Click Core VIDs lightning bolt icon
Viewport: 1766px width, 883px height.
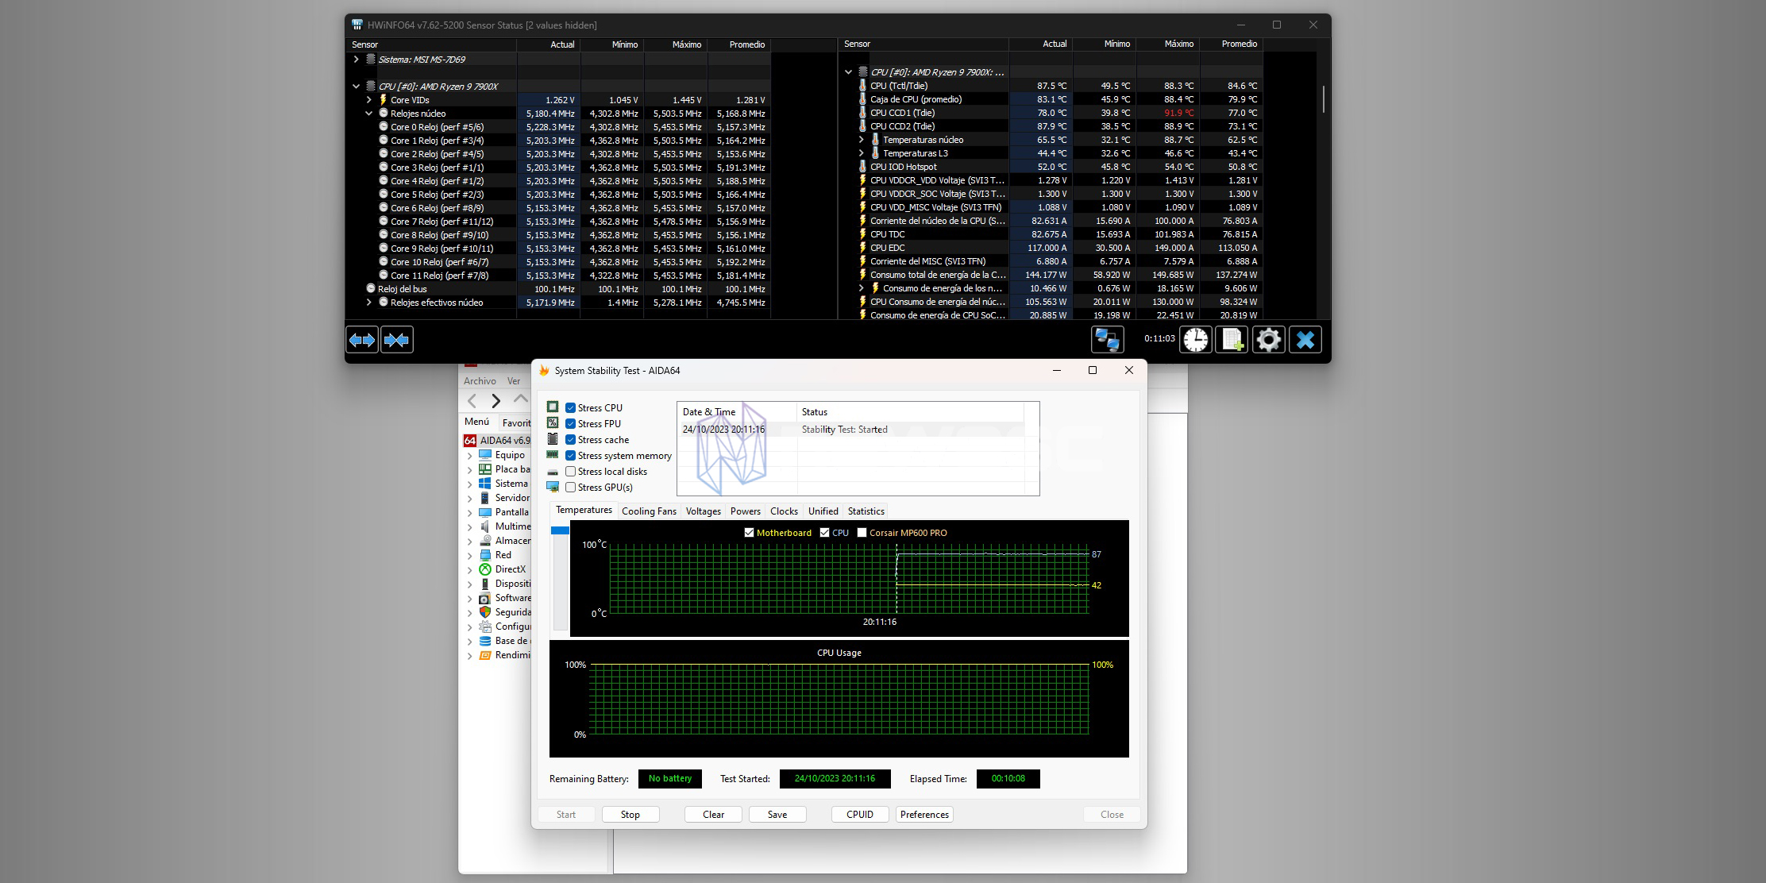383,100
